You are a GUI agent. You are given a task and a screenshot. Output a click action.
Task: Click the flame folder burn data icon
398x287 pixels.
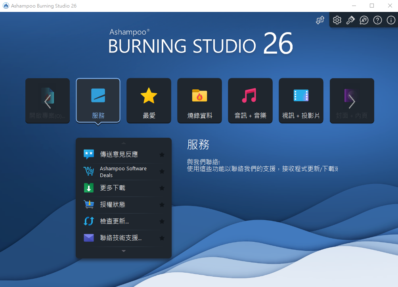[x=199, y=96]
